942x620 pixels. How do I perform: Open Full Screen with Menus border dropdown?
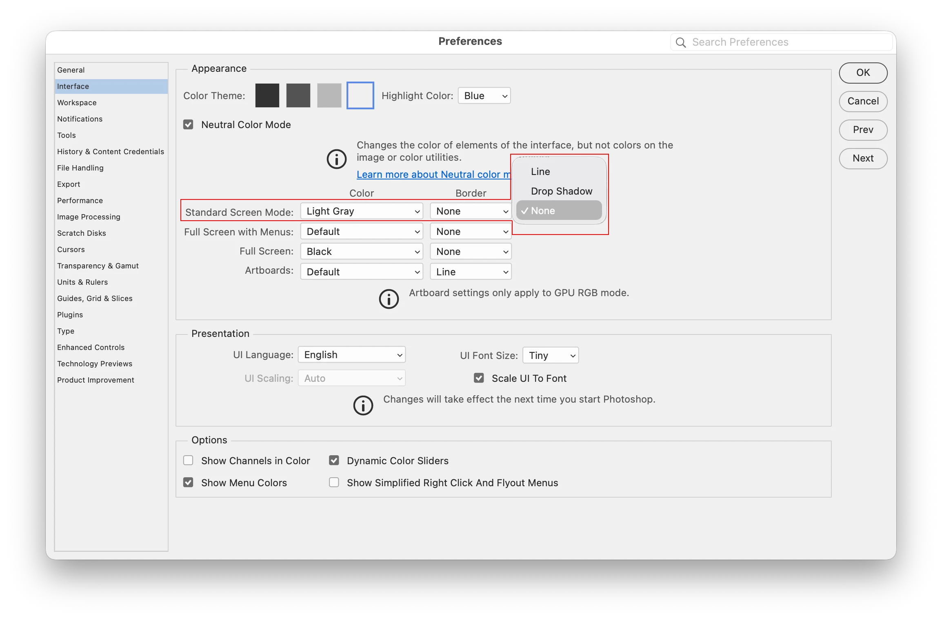[471, 231]
